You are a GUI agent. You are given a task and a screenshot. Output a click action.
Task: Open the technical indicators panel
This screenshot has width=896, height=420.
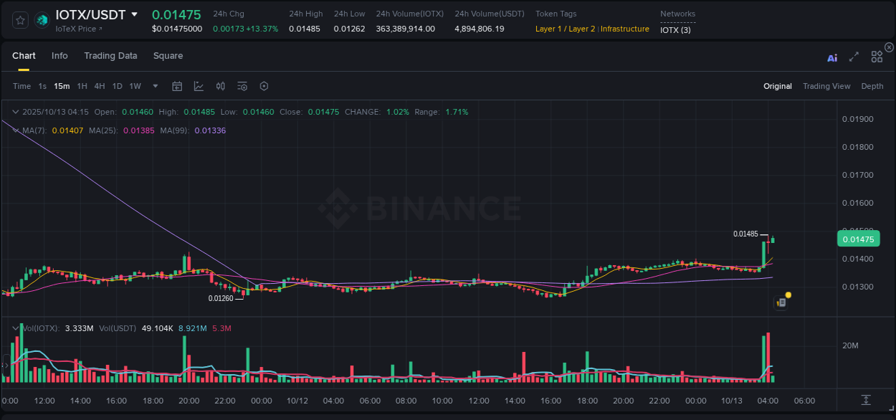[242, 86]
